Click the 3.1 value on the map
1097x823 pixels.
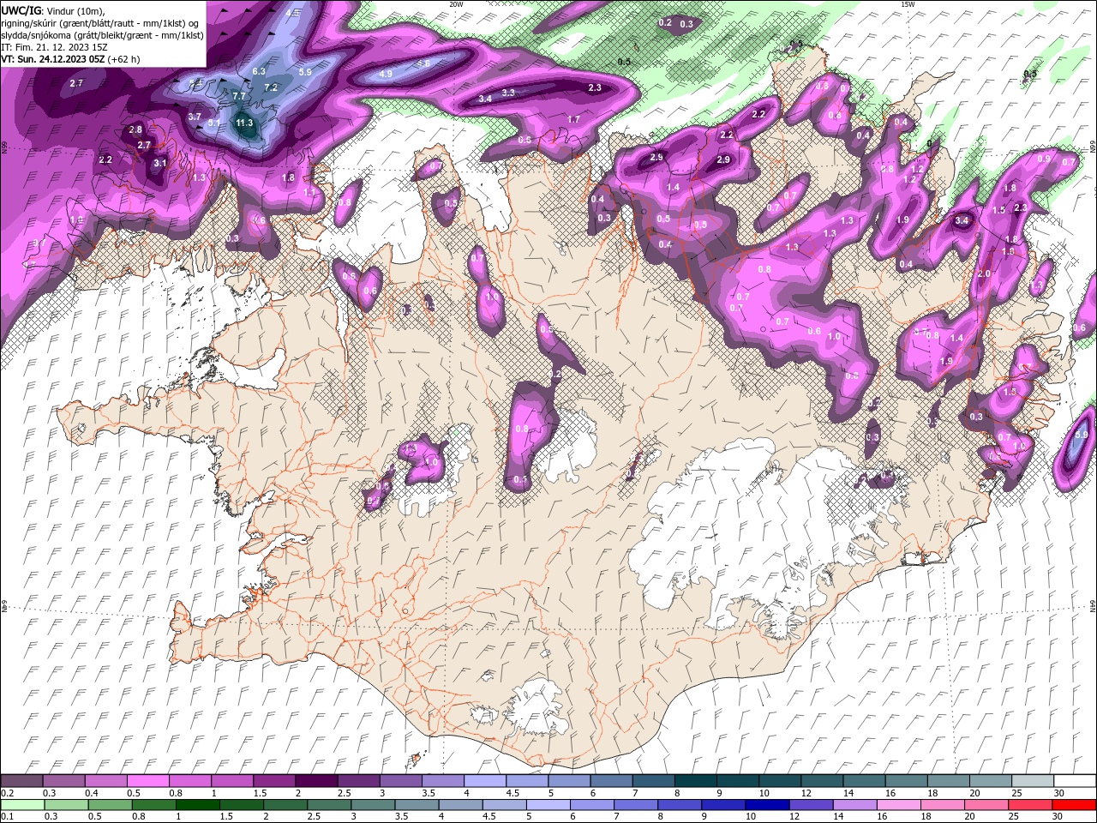160,163
